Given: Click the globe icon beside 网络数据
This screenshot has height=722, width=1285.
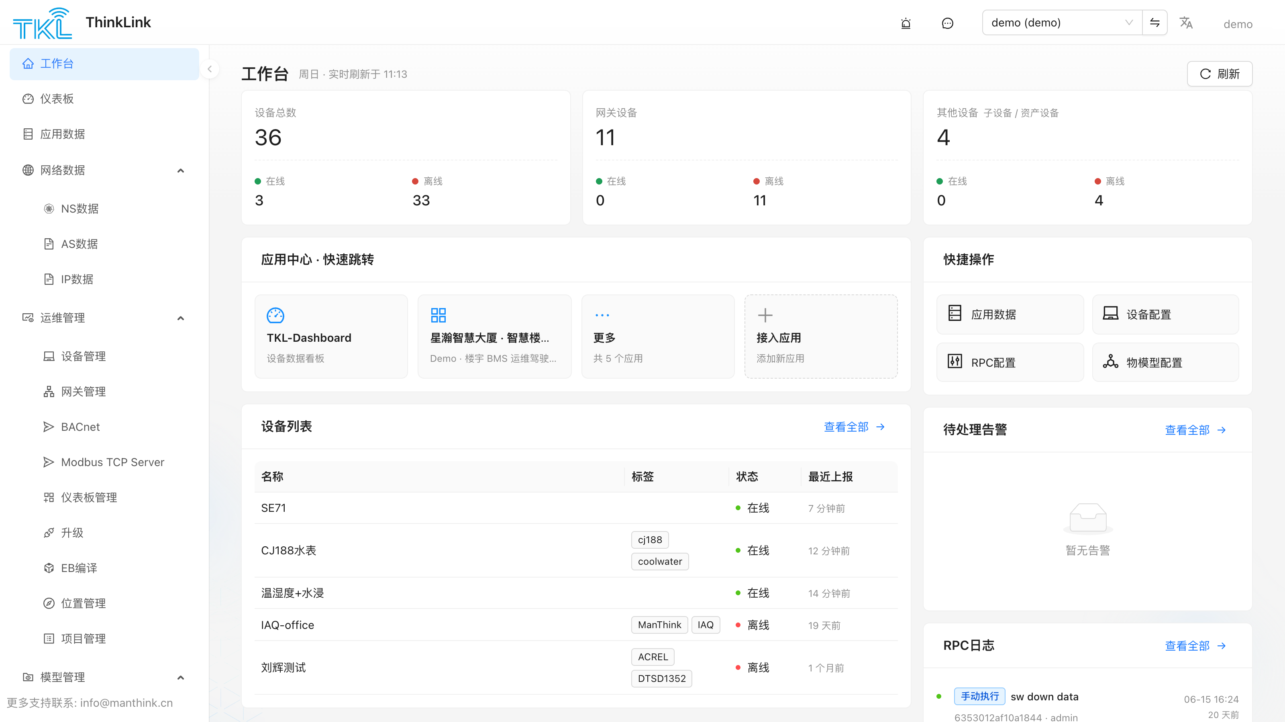Looking at the screenshot, I should (28, 170).
